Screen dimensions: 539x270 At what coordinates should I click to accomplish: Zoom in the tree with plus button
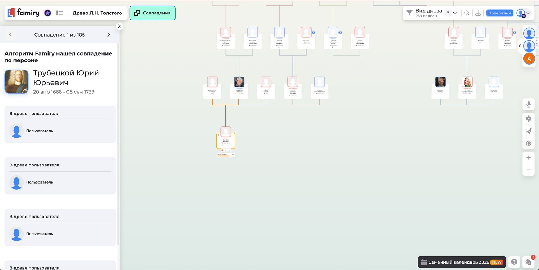coord(528,158)
